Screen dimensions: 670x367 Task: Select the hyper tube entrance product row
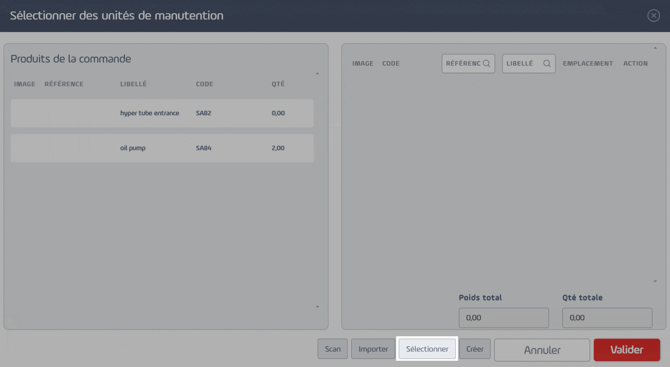pyautogui.click(x=162, y=113)
